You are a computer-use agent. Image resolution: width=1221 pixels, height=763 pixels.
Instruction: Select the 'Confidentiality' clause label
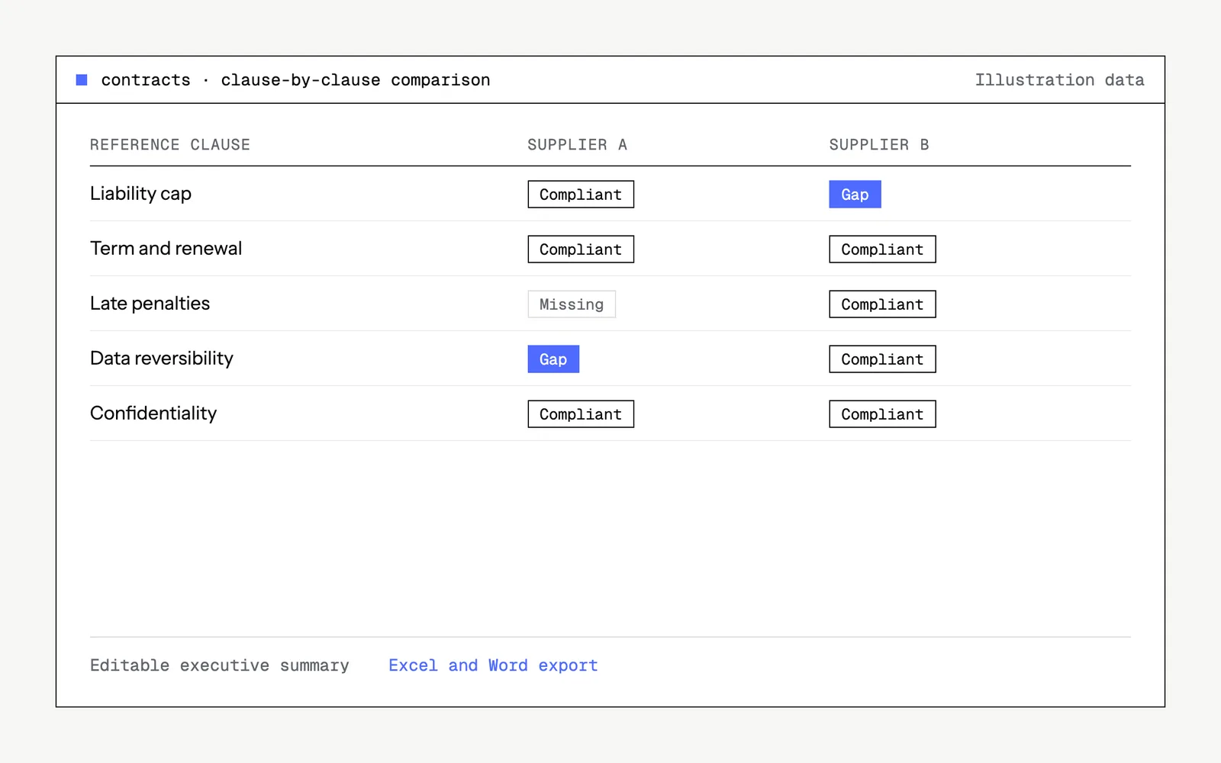pos(153,414)
